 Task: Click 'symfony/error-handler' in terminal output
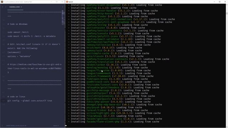(101, 11)
